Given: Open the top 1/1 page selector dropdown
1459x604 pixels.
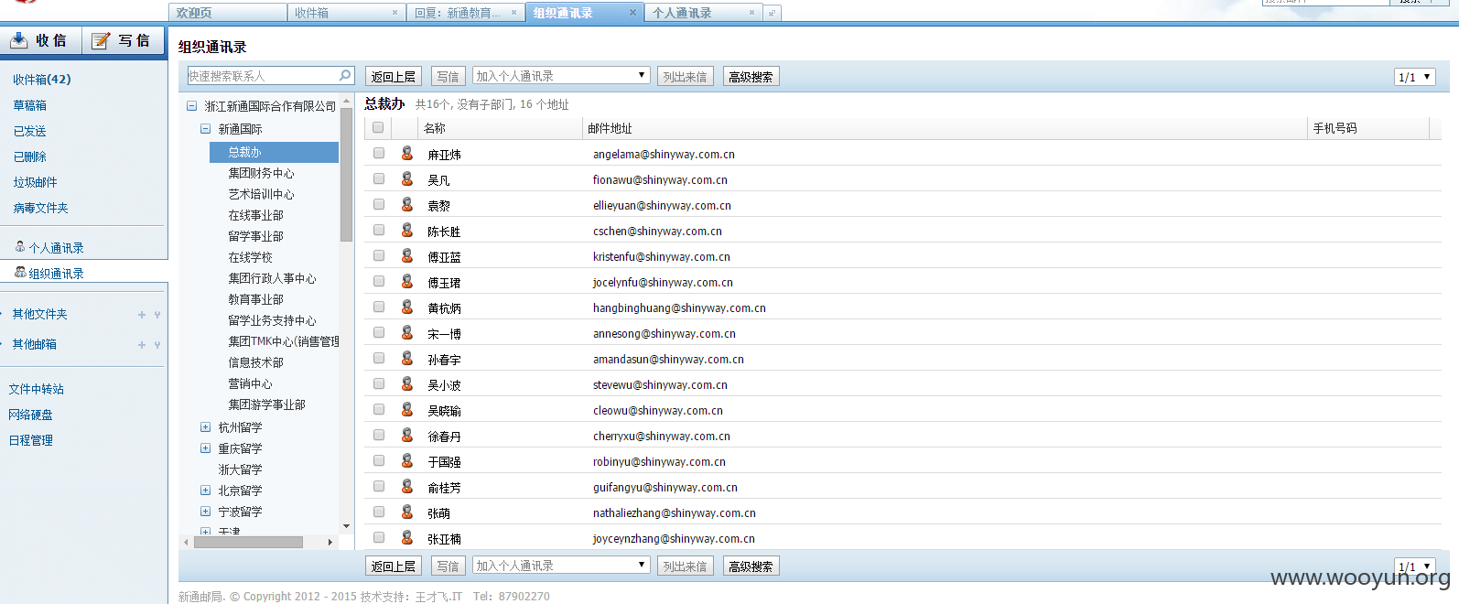Looking at the screenshot, I should coord(1415,77).
